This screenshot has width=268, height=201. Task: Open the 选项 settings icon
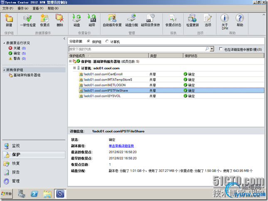click(x=208, y=20)
